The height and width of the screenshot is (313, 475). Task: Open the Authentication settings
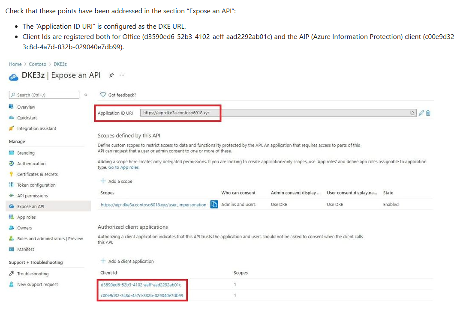coord(31,164)
